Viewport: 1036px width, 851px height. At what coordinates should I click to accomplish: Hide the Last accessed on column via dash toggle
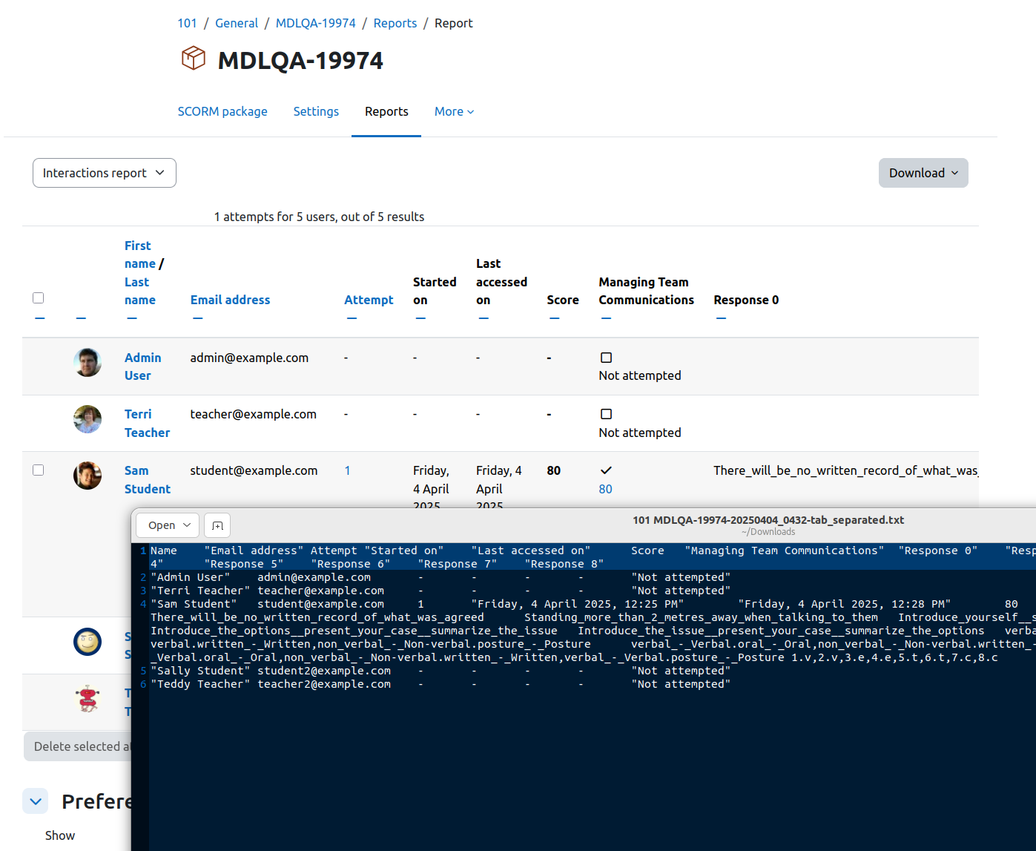484,318
